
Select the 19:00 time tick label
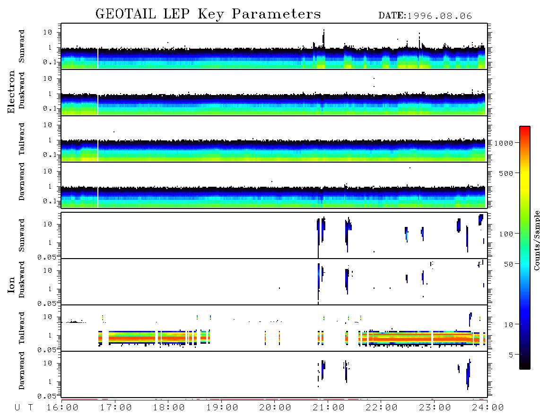click(222, 408)
